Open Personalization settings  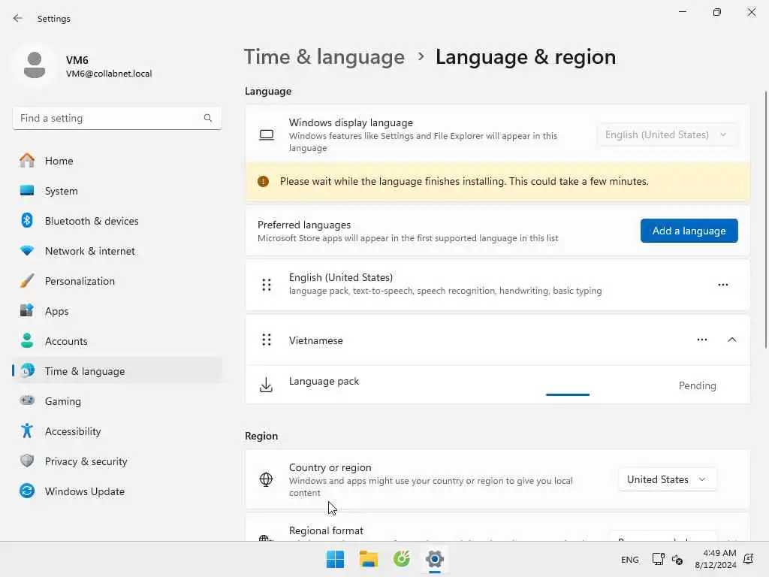coord(117,281)
